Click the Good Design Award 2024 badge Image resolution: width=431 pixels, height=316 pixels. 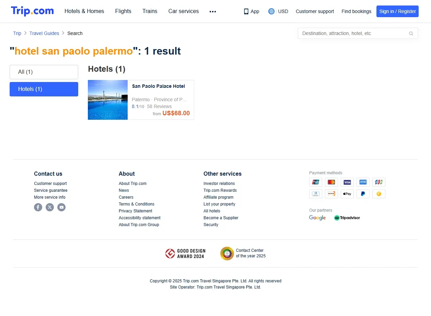point(185,254)
